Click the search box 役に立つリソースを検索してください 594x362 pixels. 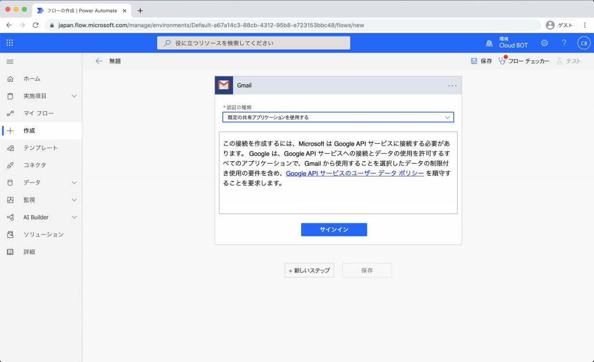point(253,43)
